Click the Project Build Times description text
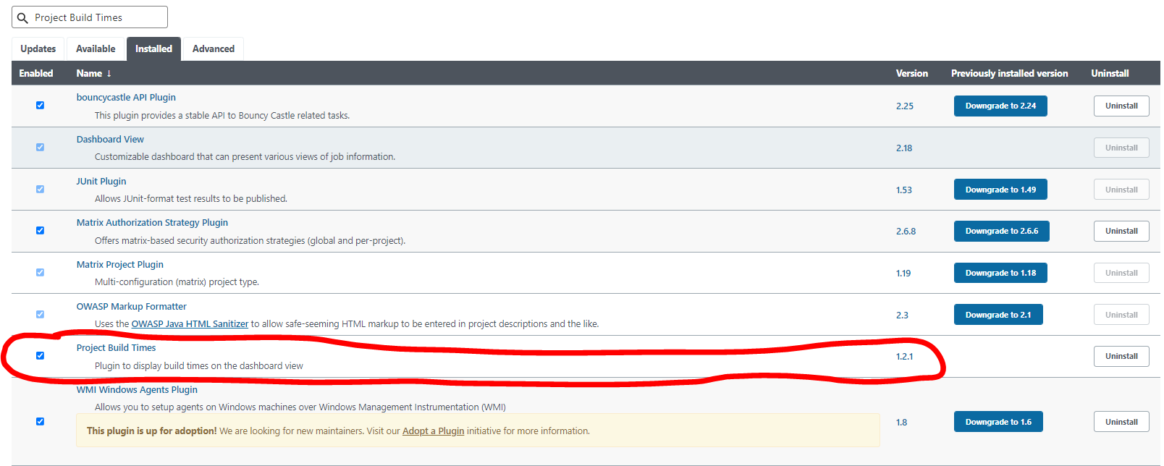 199,365
